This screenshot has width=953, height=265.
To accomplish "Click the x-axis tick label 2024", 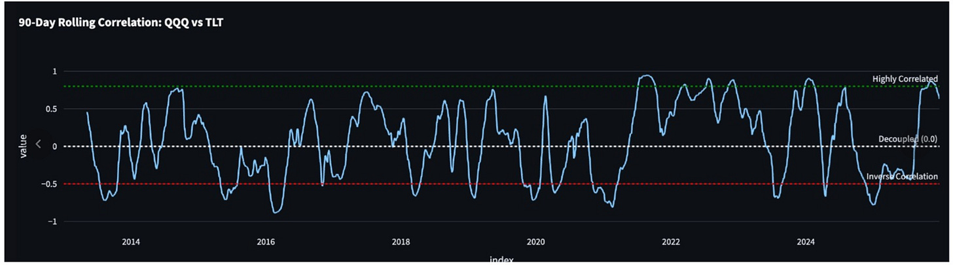I will (806, 241).
